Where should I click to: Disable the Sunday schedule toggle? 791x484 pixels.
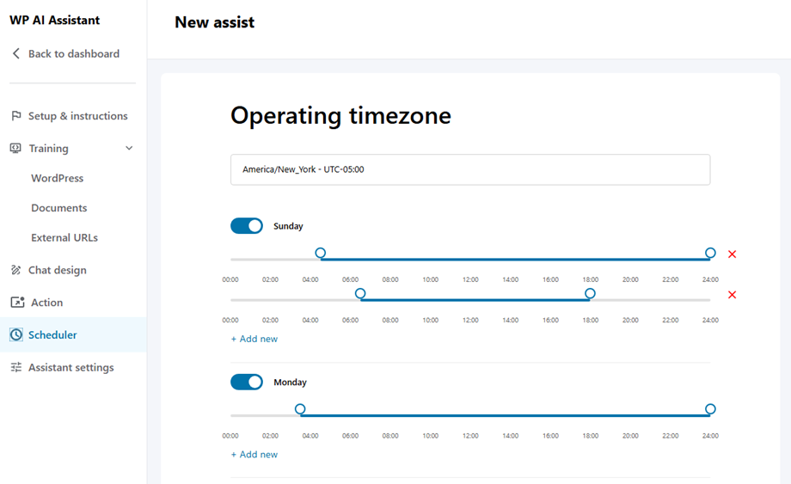(x=247, y=226)
